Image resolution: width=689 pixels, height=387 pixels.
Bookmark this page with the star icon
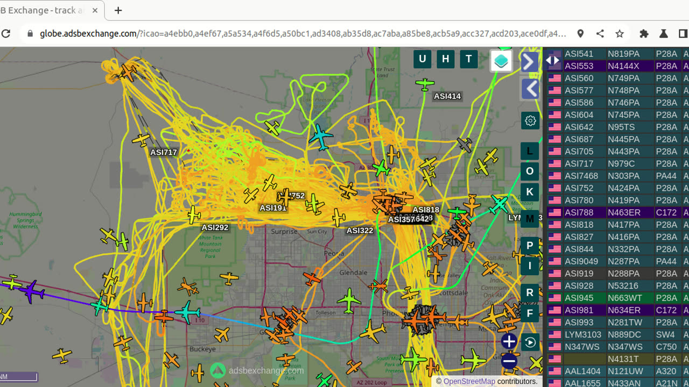coord(620,33)
